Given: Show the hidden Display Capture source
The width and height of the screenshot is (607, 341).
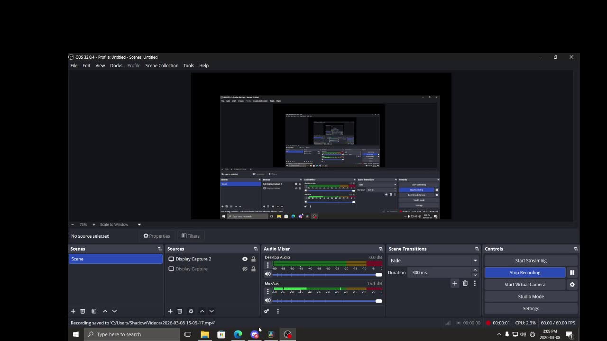Looking at the screenshot, I should (x=245, y=269).
